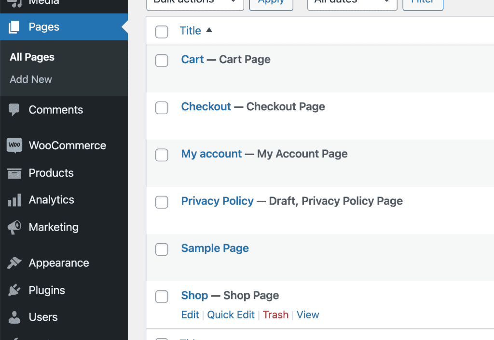Select the checkbox for the Cart page
Image resolution: width=494 pixels, height=340 pixels.
click(162, 61)
